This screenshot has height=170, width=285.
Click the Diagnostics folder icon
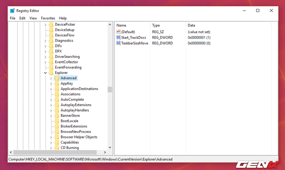pos(52,41)
